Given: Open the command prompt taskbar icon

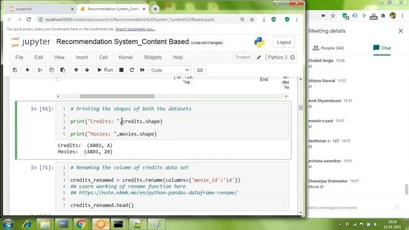Looking at the screenshot, I should 118,224.
